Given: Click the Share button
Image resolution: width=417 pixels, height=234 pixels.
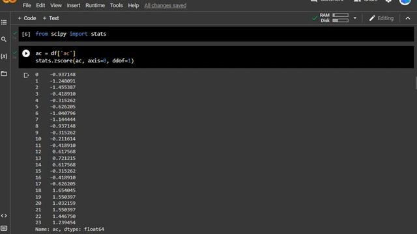Looking at the screenshot, I should coord(366,1).
